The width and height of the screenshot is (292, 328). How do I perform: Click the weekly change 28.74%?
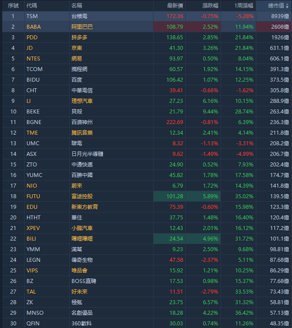(244, 112)
